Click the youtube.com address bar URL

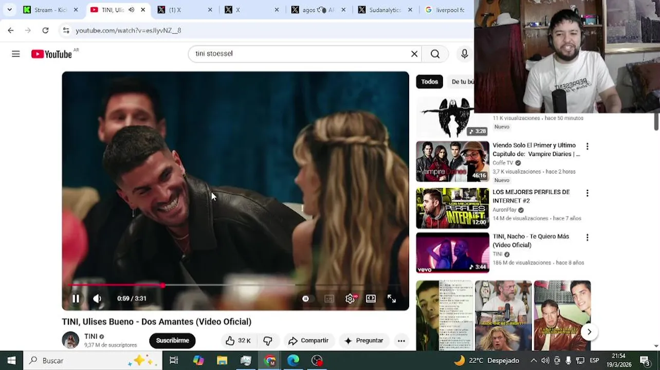129,30
